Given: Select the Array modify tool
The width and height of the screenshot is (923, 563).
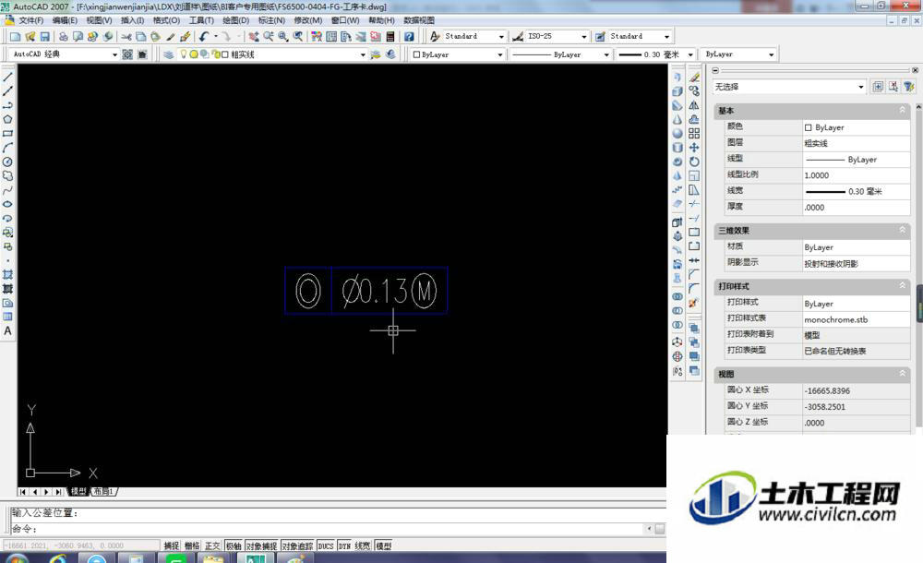Looking at the screenshot, I should pyautogui.click(x=695, y=134).
